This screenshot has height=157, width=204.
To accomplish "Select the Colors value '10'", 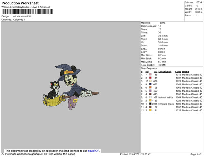I will point(197,6).
